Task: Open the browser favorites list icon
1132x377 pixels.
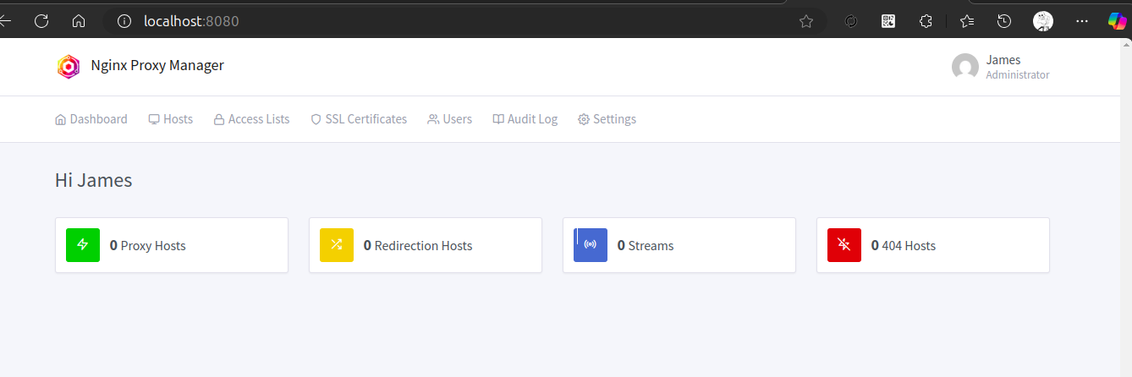Action: click(967, 21)
